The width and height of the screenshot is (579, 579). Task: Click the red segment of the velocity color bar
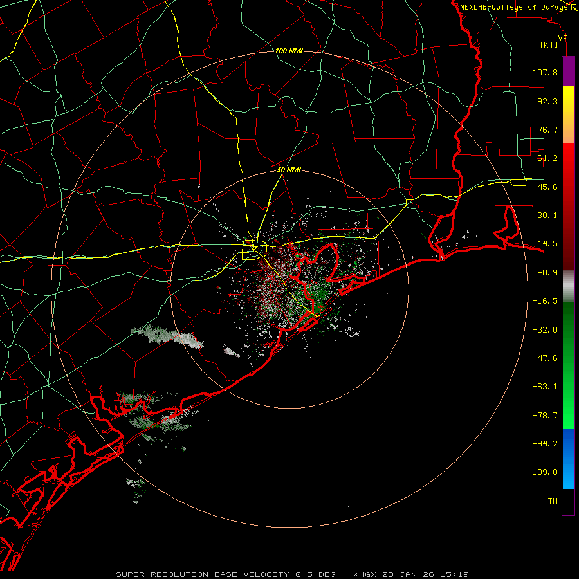pos(568,206)
